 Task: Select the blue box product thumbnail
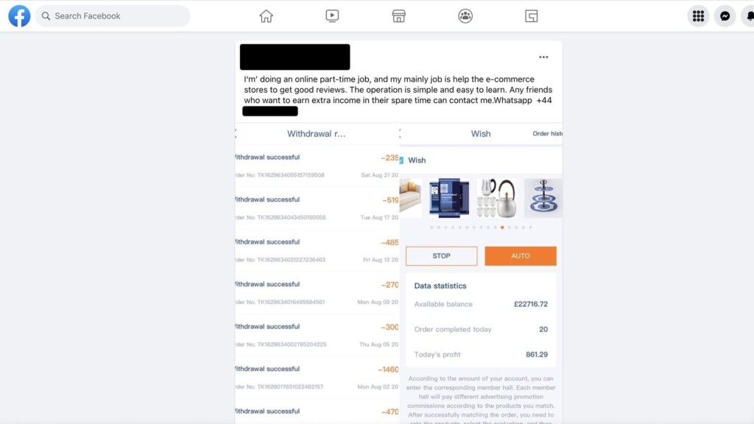coord(449,198)
